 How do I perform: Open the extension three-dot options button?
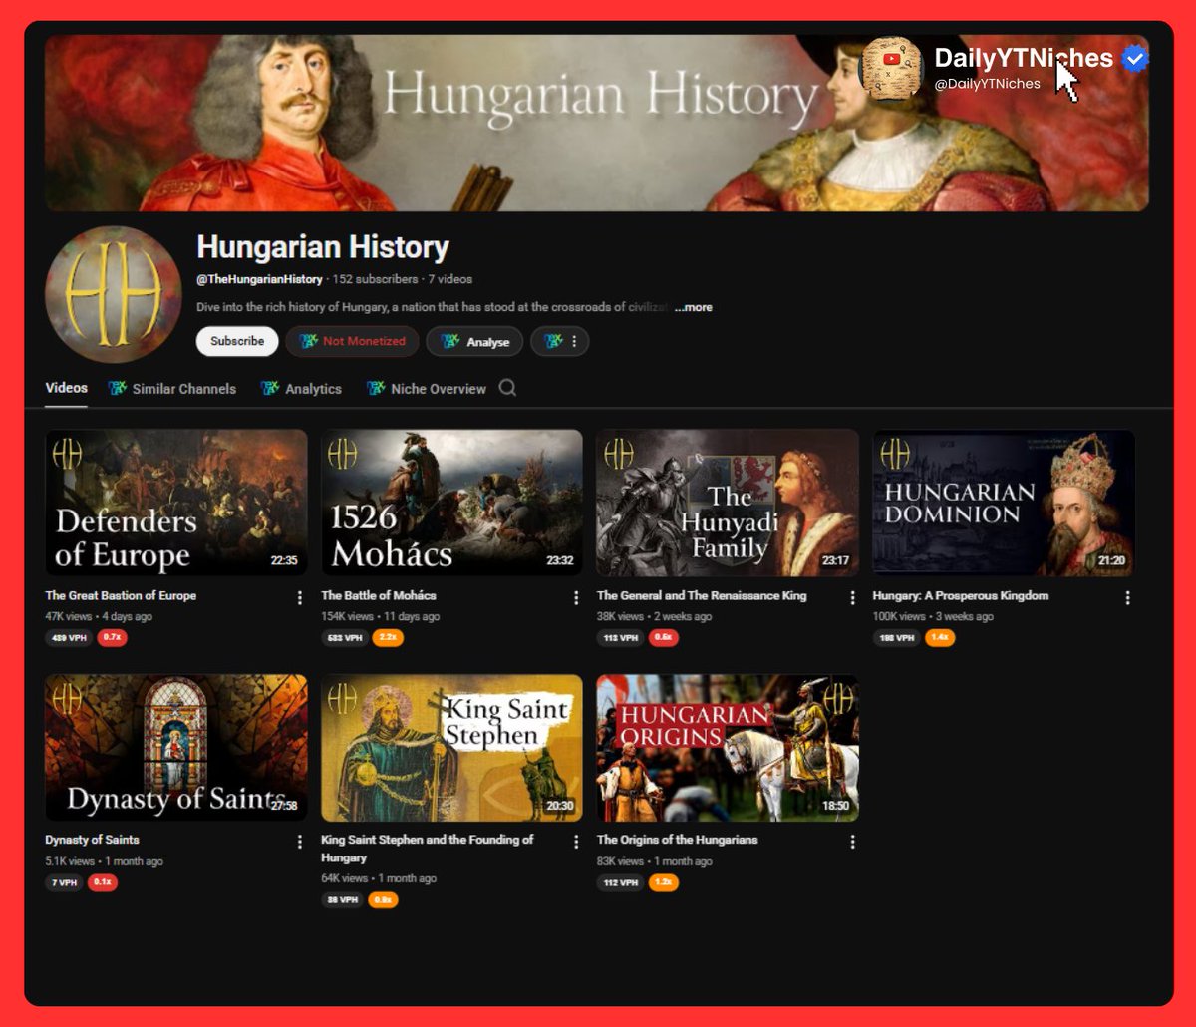click(559, 341)
